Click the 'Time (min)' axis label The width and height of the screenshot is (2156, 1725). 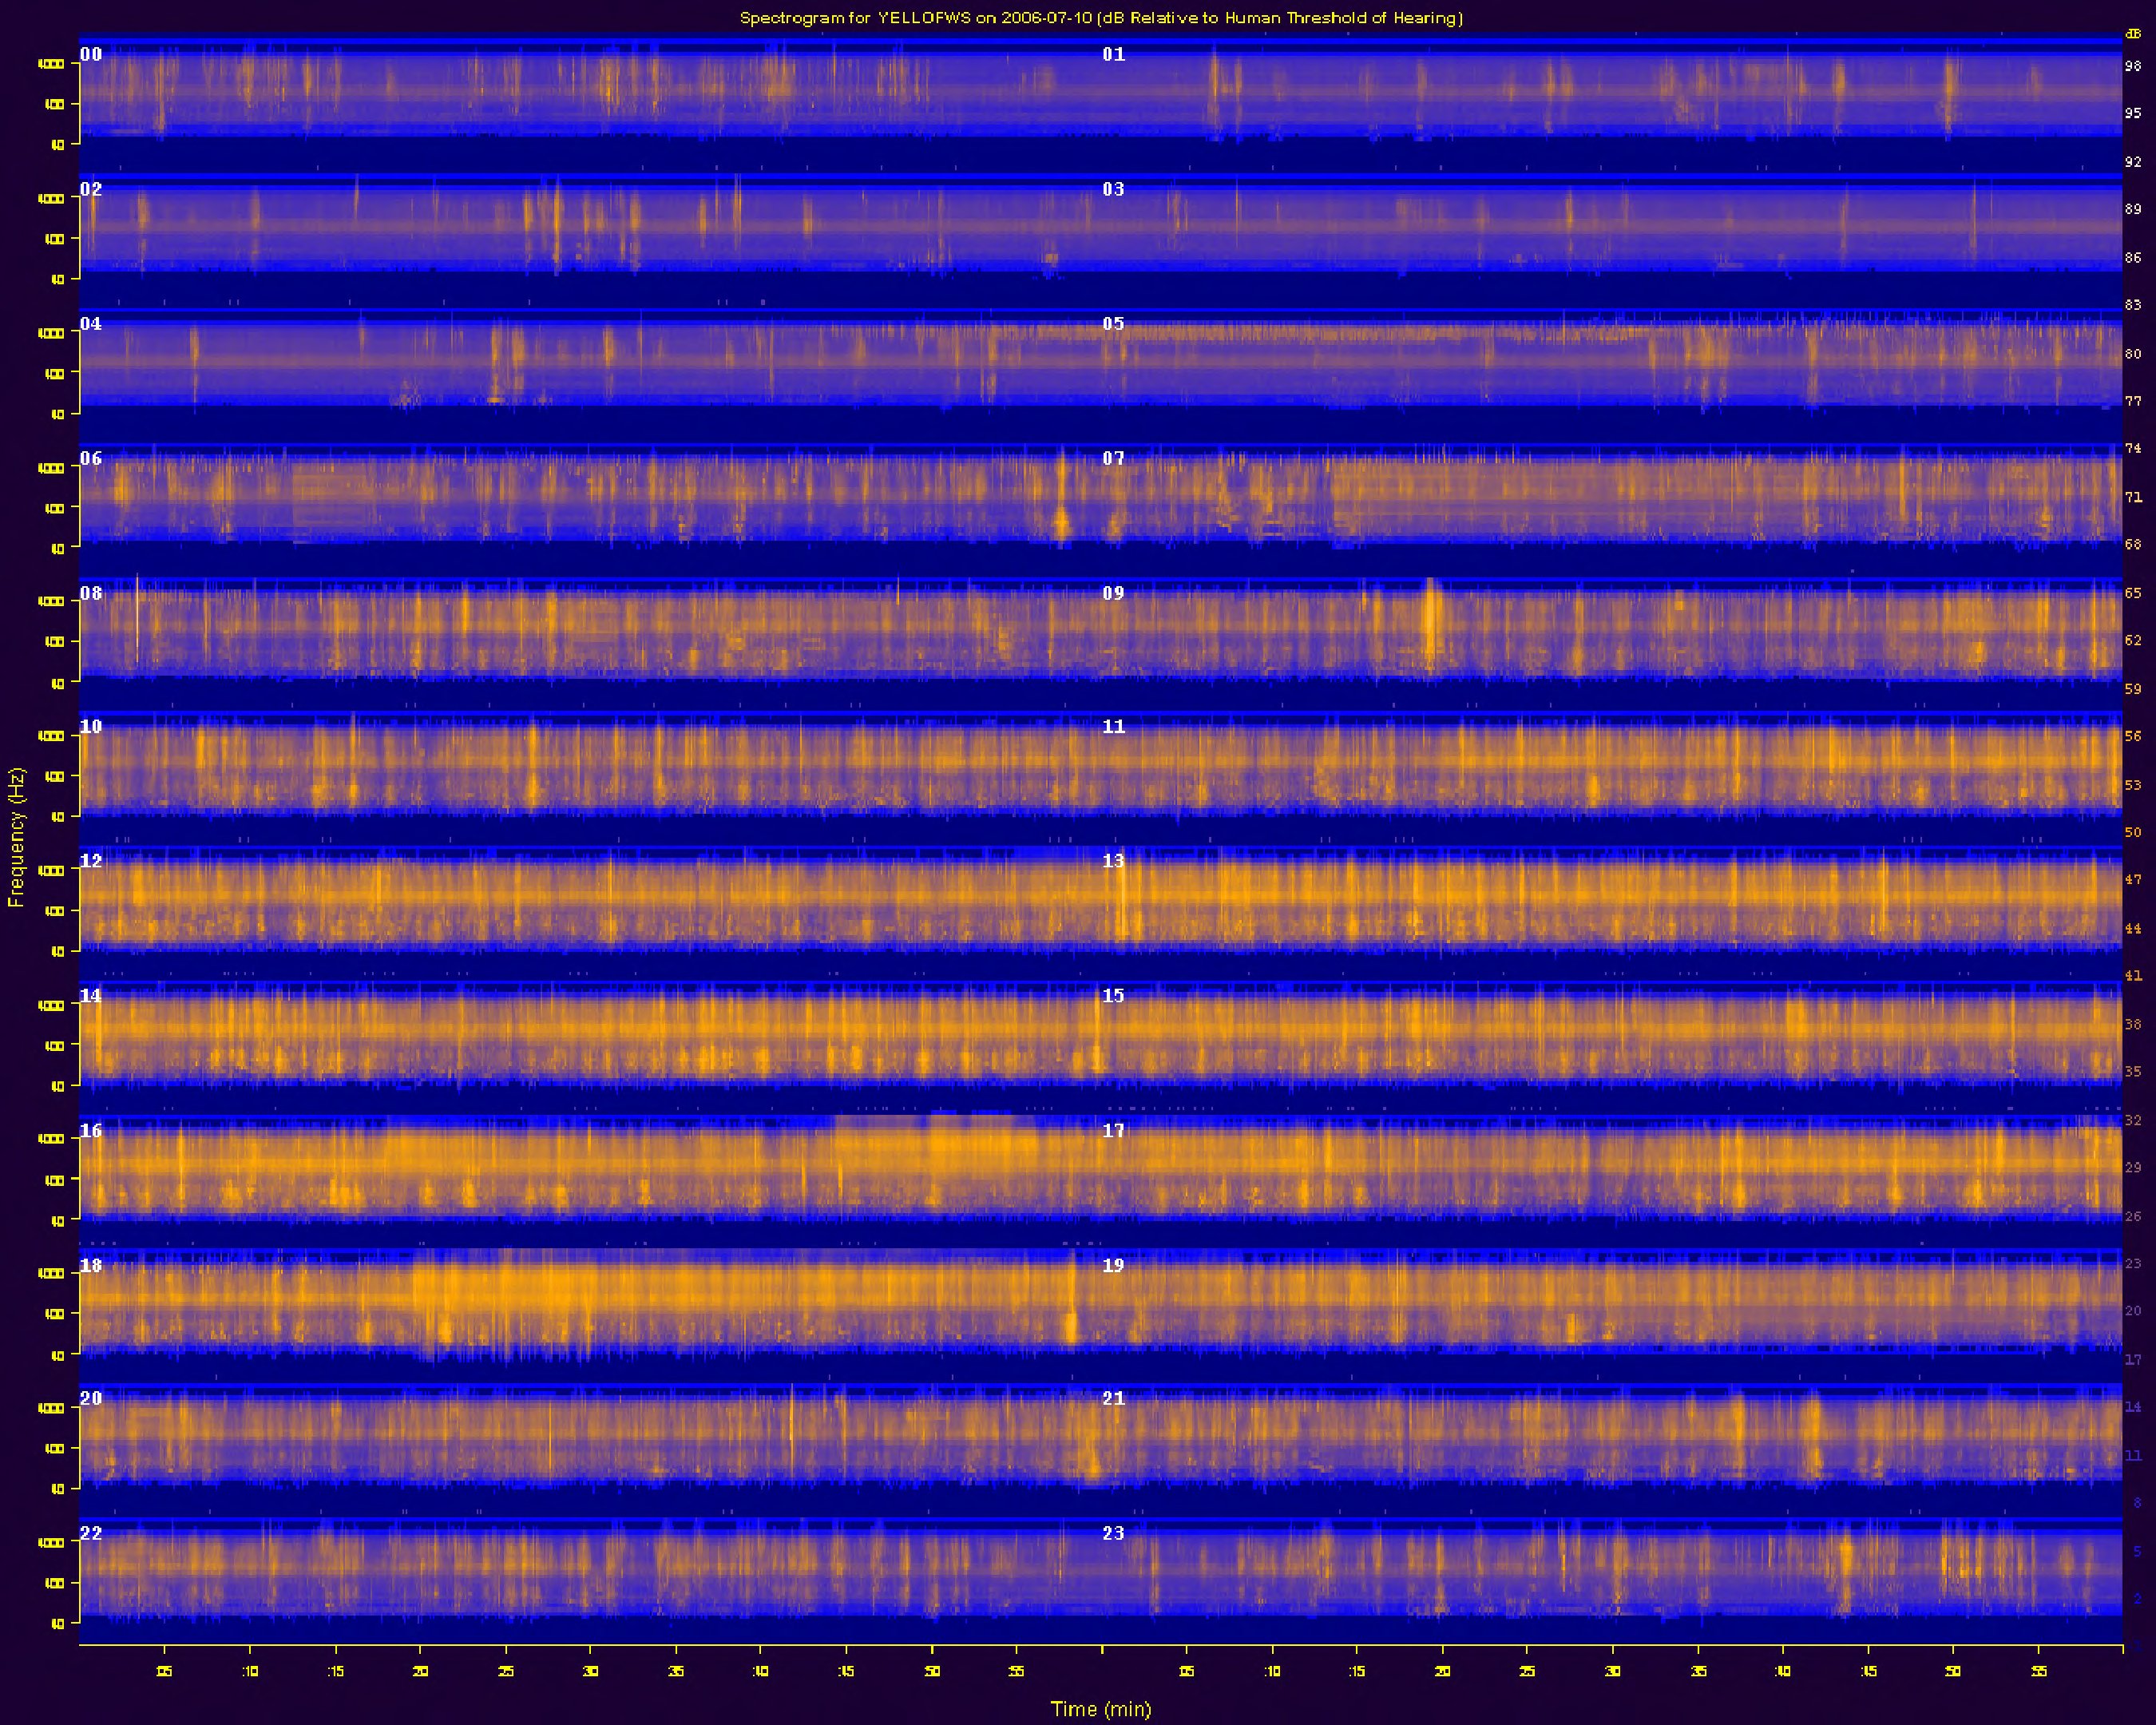click(1101, 1709)
